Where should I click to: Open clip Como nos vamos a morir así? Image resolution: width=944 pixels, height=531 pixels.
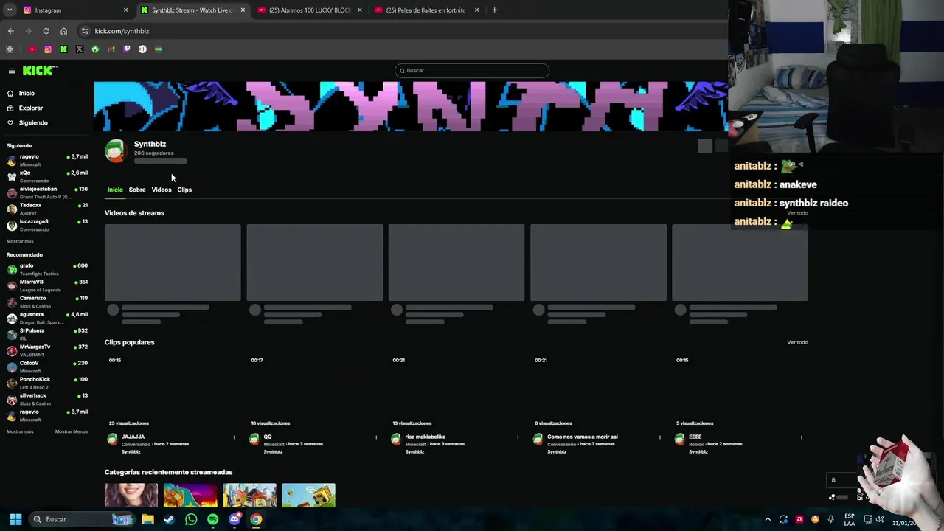583,437
